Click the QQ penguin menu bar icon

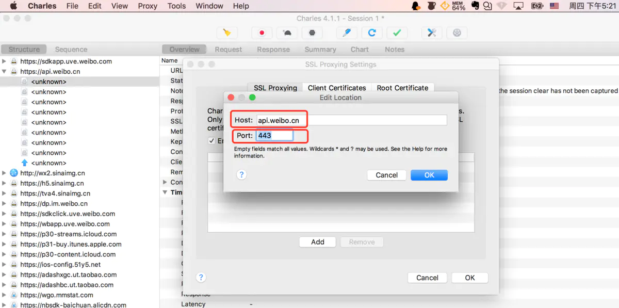click(416, 6)
